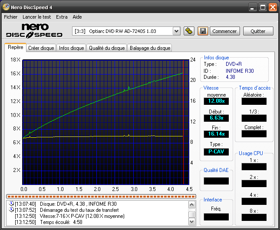Open the Fichier menu

pyautogui.click(x=11, y=17)
